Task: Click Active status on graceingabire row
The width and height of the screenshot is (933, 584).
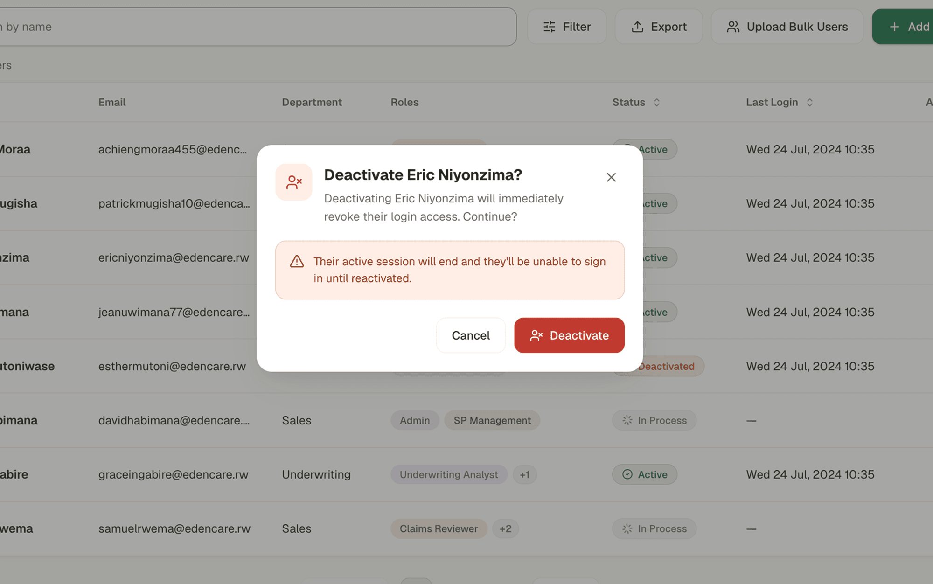Action: [645, 474]
